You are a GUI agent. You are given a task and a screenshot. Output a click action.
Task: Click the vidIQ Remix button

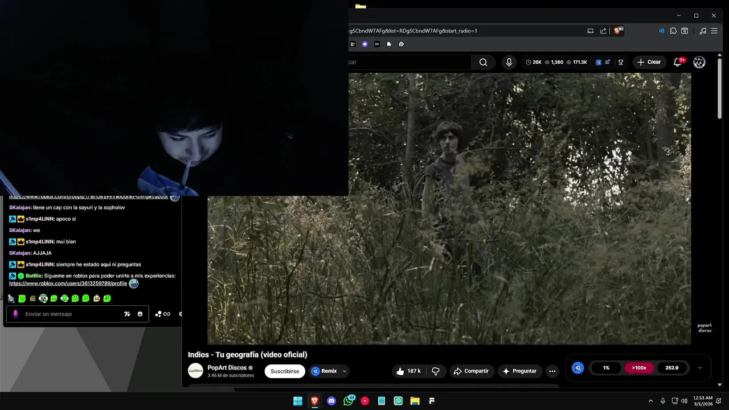click(324, 371)
